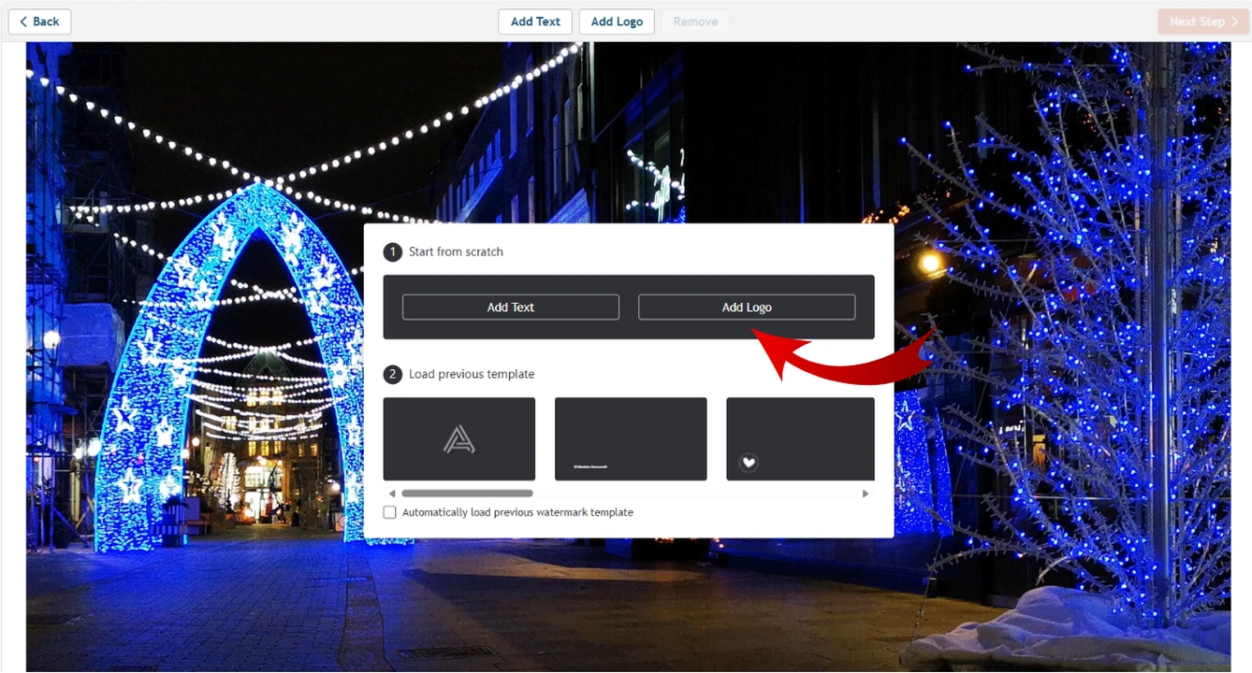This screenshot has width=1252, height=673.
Task: Select the triangular A logo template
Action: 459,438
